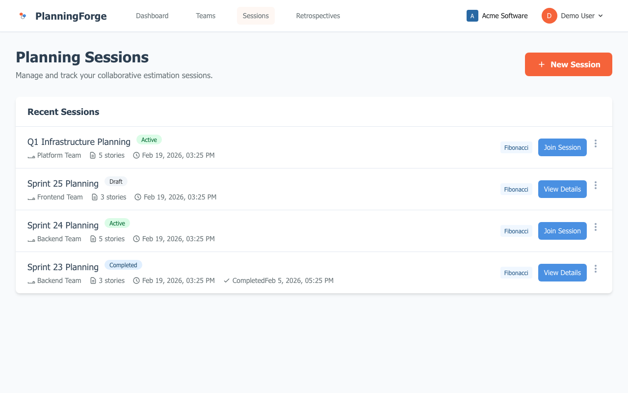The height and width of the screenshot is (393, 628).
Task: Open the options menu for Sprint 23 Planning
Action: [x=596, y=269]
